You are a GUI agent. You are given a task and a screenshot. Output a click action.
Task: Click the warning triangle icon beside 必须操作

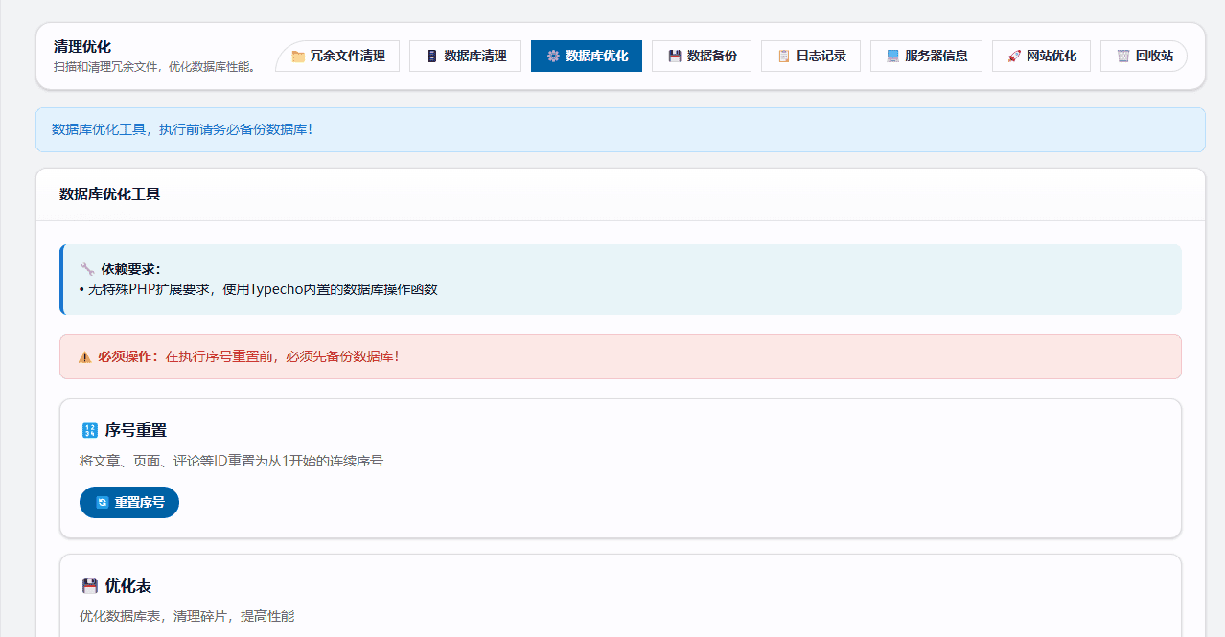pyautogui.click(x=85, y=357)
